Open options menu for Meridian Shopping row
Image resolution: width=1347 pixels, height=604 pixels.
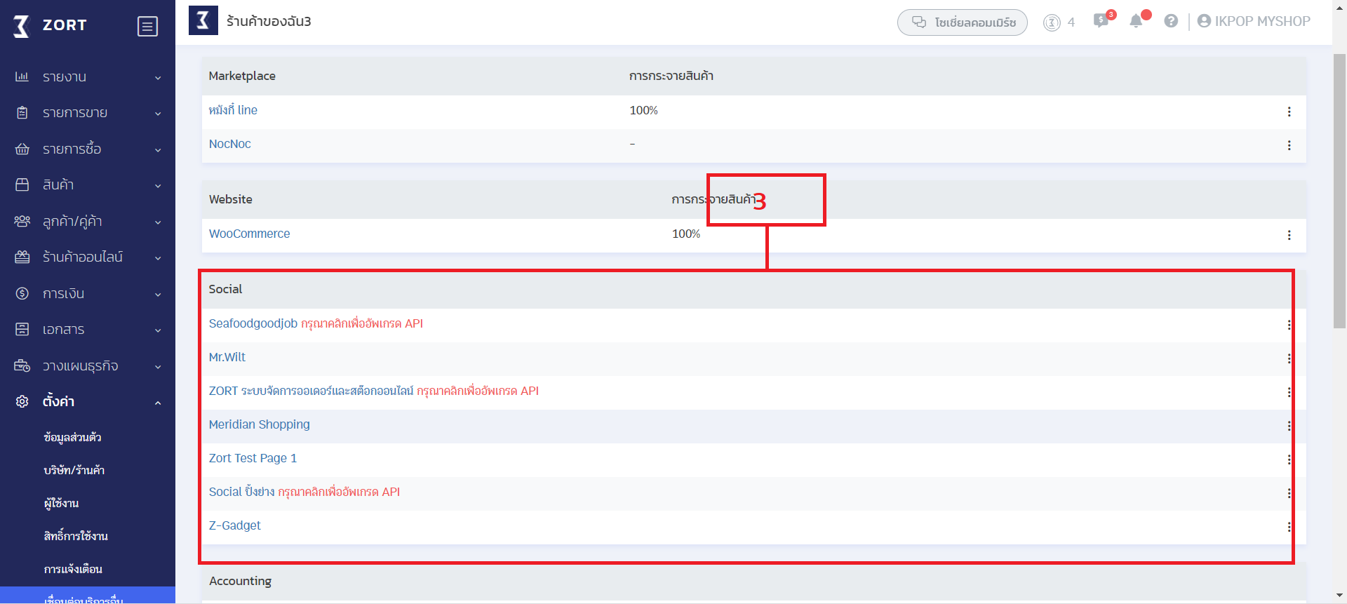point(1289,426)
